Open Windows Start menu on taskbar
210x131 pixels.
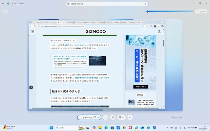[x=52, y=127]
